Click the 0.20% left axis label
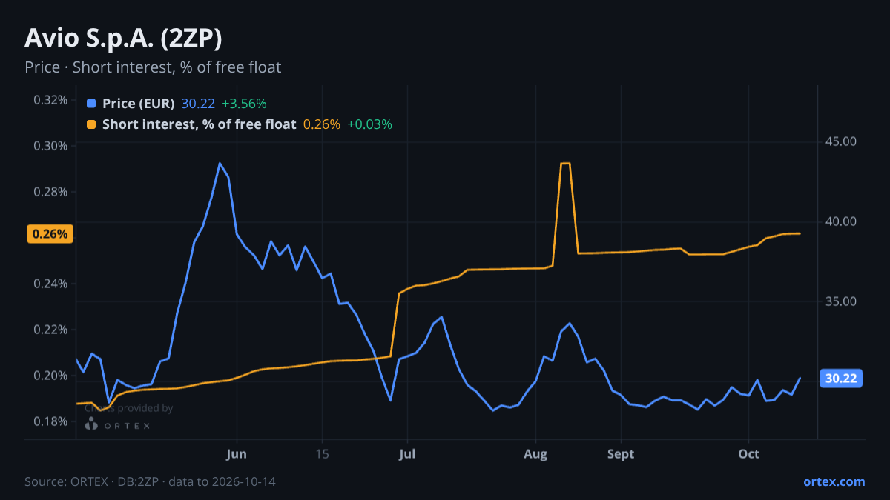Image resolution: width=890 pixels, height=500 pixels. [x=50, y=376]
